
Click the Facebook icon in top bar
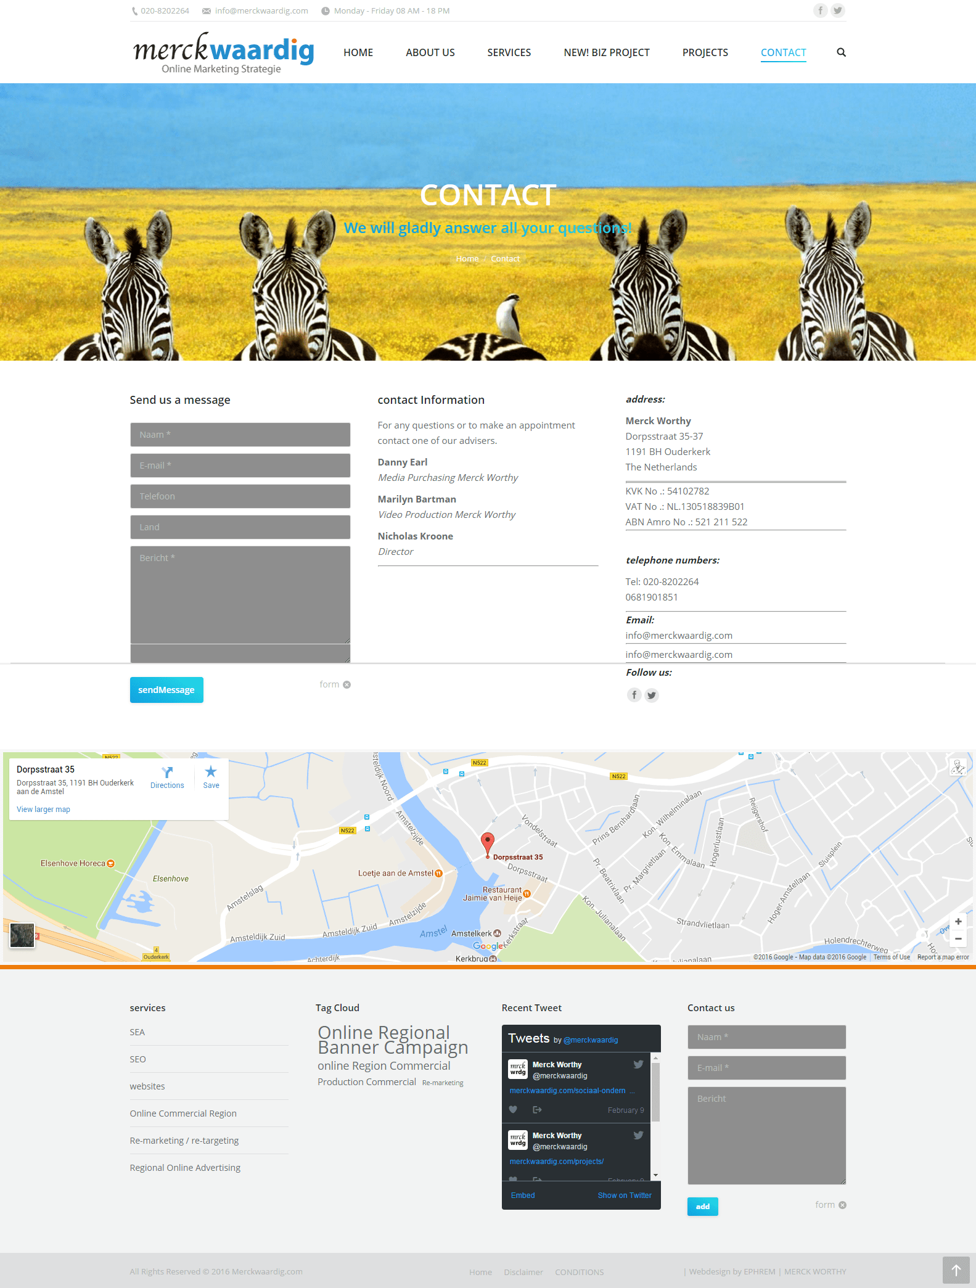click(x=820, y=10)
